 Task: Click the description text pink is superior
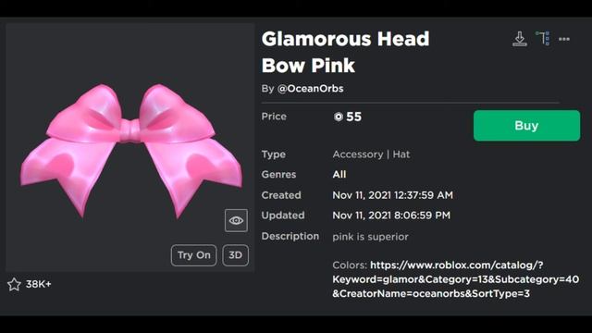coord(370,237)
